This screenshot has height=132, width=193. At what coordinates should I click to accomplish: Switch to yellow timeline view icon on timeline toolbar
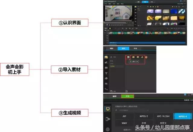(110, 28)
